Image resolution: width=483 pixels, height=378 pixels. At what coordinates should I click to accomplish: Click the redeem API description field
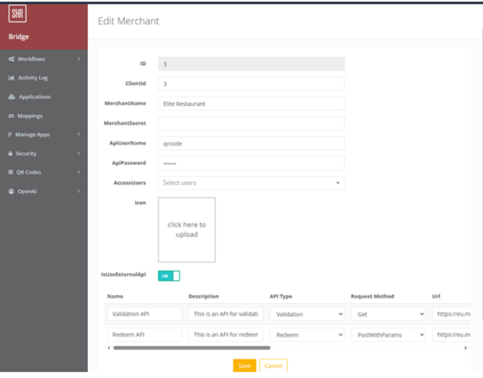pyautogui.click(x=226, y=334)
